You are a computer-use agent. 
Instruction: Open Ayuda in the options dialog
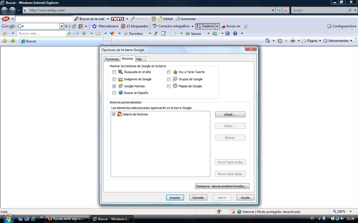(x=245, y=197)
